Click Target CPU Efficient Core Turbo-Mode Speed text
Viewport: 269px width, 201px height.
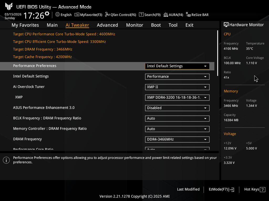[x=59, y=42]
